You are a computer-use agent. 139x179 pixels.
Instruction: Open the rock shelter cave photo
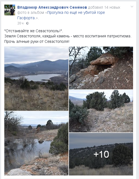pos(101,68)
